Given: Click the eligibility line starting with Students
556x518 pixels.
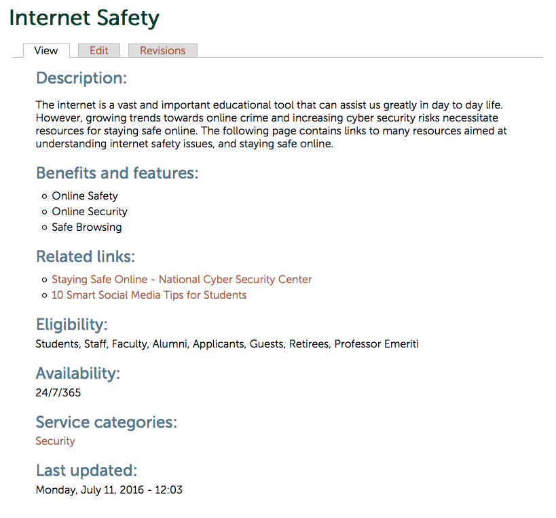Looking at the screenshot, I should coord(227,344).
